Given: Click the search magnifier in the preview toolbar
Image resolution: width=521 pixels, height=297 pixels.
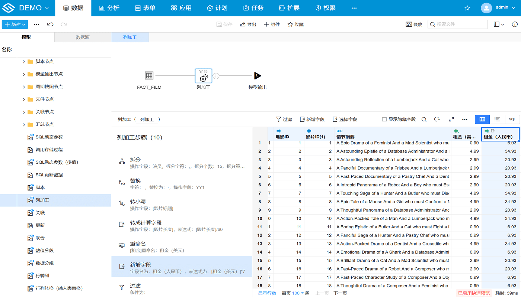Looking at the screenshot, I should click(x=424, y=119).
